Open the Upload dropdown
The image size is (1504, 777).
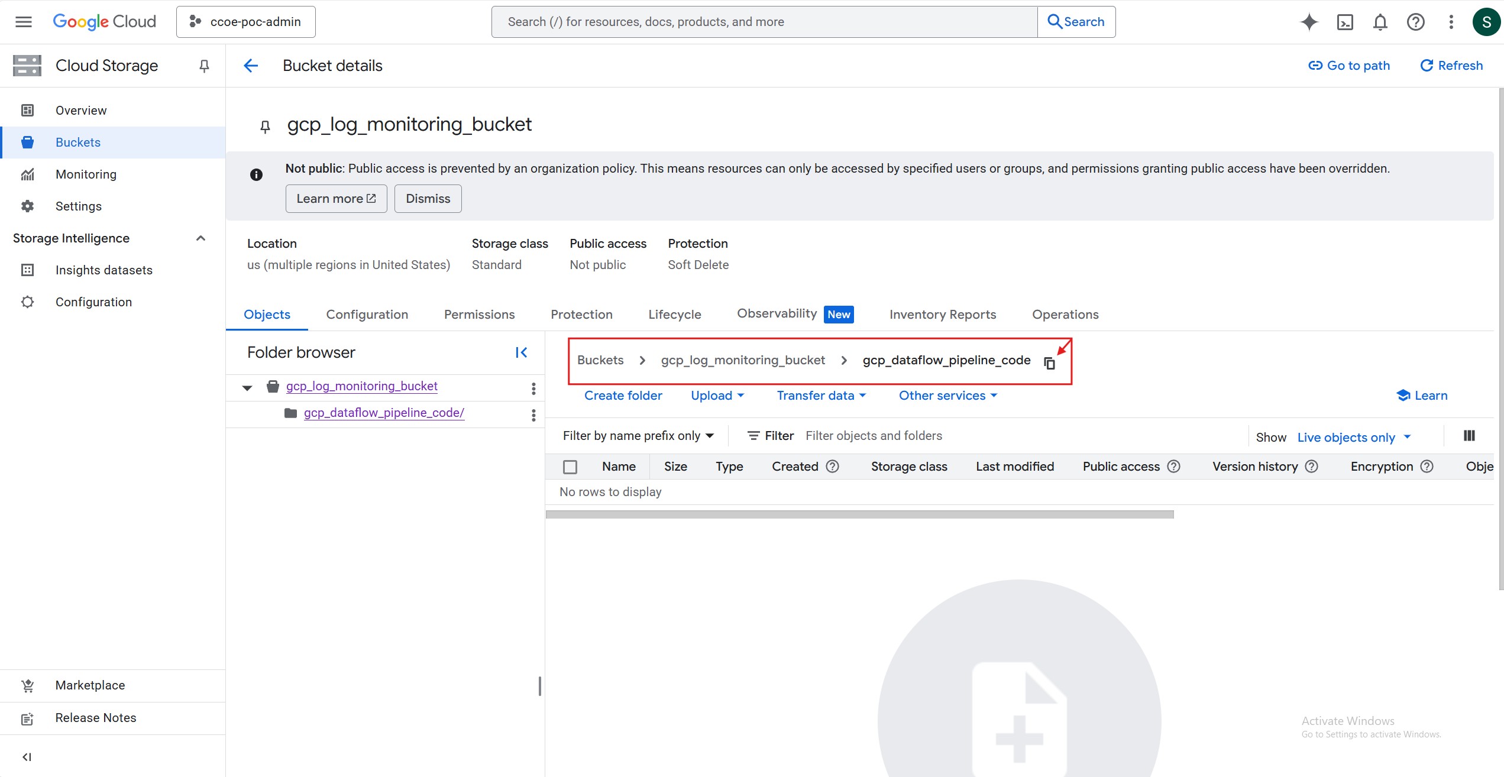(x=717, y=396)
